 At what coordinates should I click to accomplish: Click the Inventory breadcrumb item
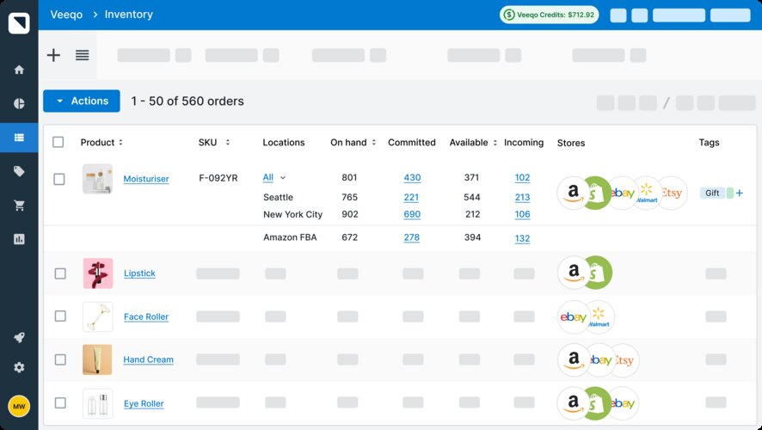tap(128, 15)
